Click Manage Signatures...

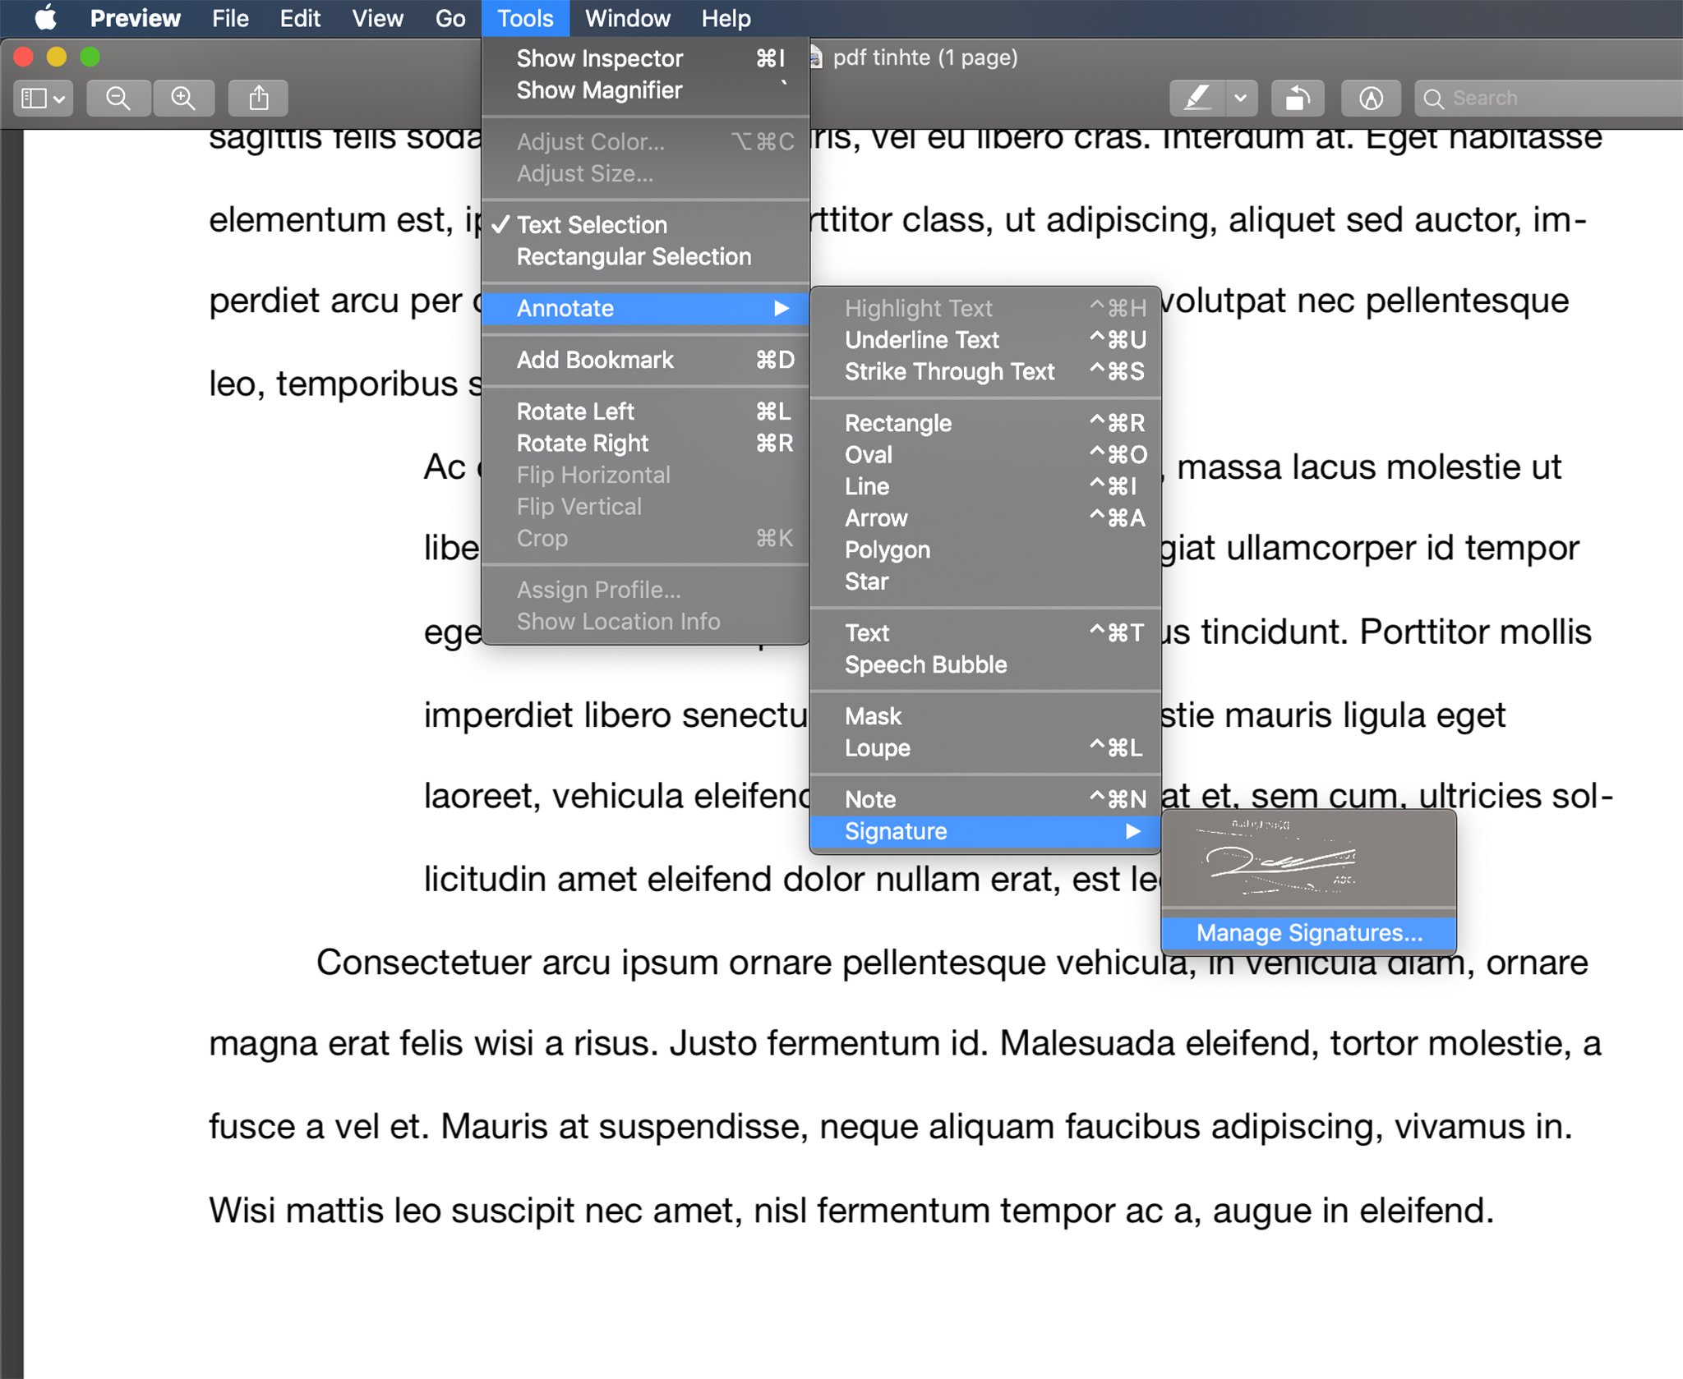(x=1309, y=934)
